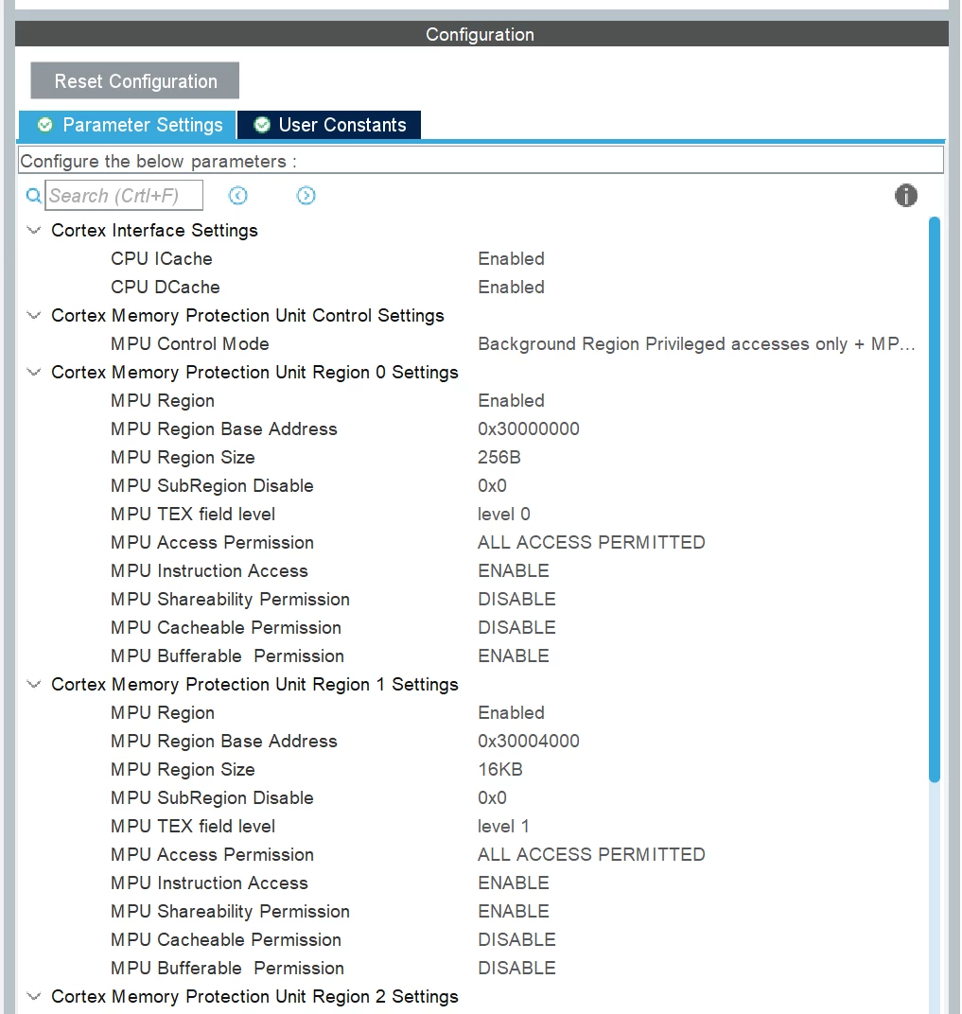Click Region 0 Bufferable ENABLE value
The image size is (962, 1014).
(514, 656)
